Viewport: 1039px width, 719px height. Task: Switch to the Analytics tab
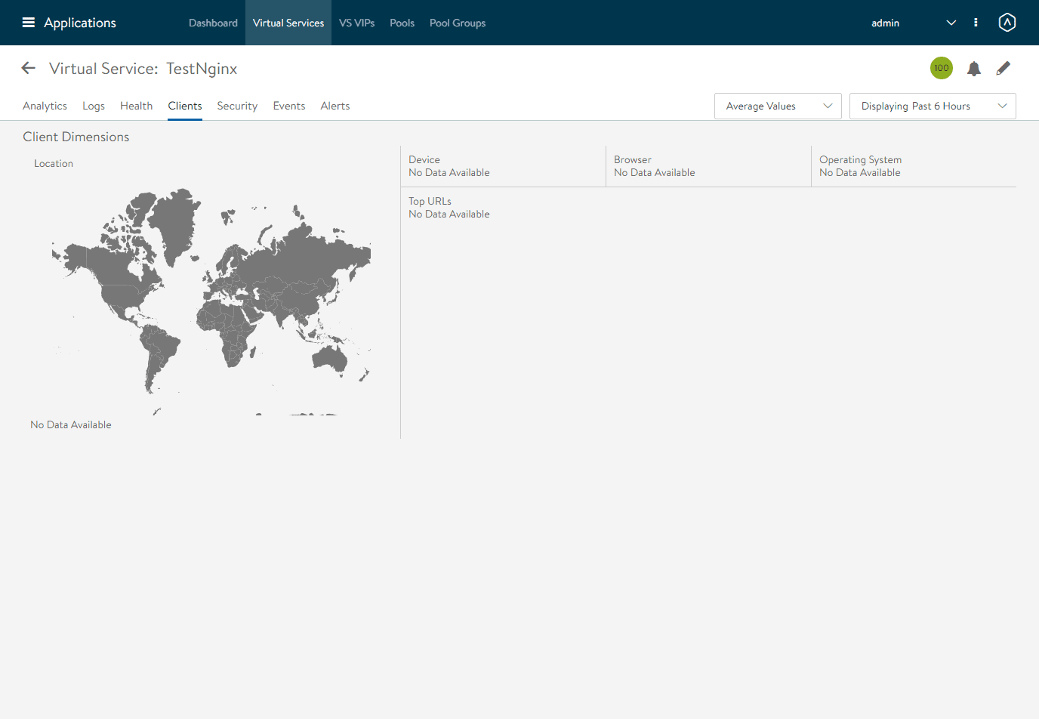45,106
